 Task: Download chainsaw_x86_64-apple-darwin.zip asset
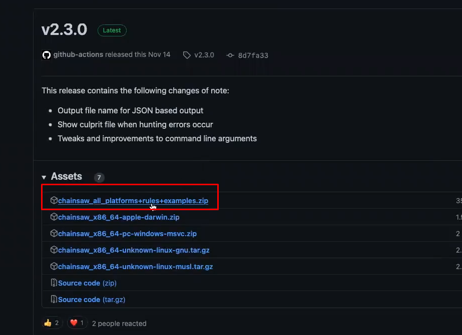[119, 217]
